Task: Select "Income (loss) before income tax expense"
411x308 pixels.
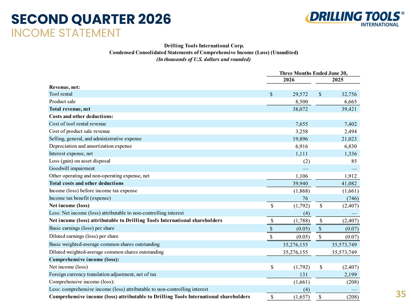Action: pos(93,191)
